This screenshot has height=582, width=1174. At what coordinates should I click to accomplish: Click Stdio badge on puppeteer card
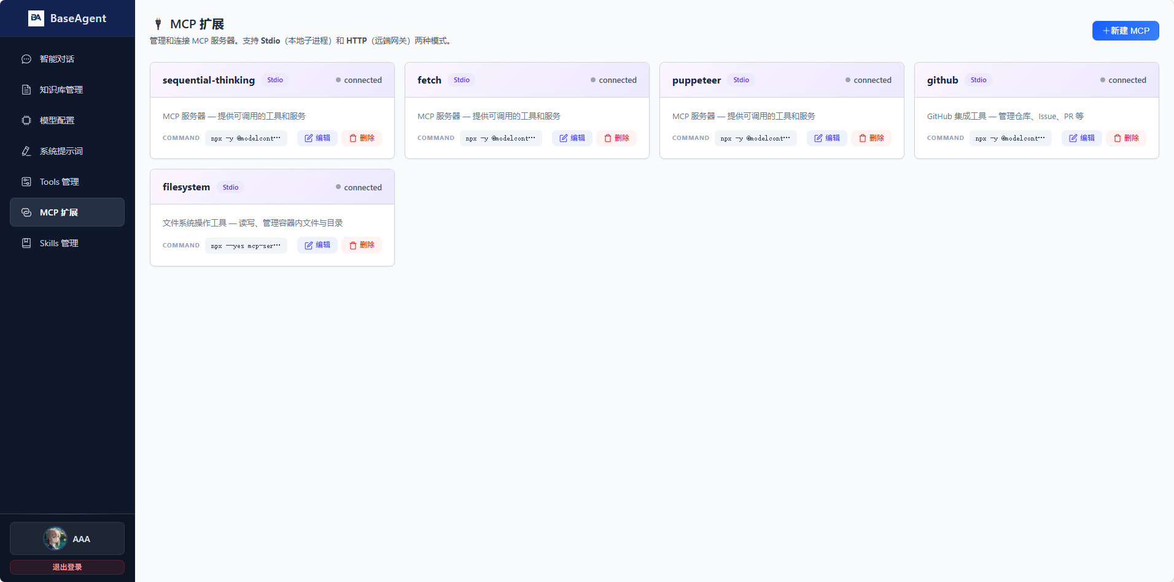tap(741, 80)
